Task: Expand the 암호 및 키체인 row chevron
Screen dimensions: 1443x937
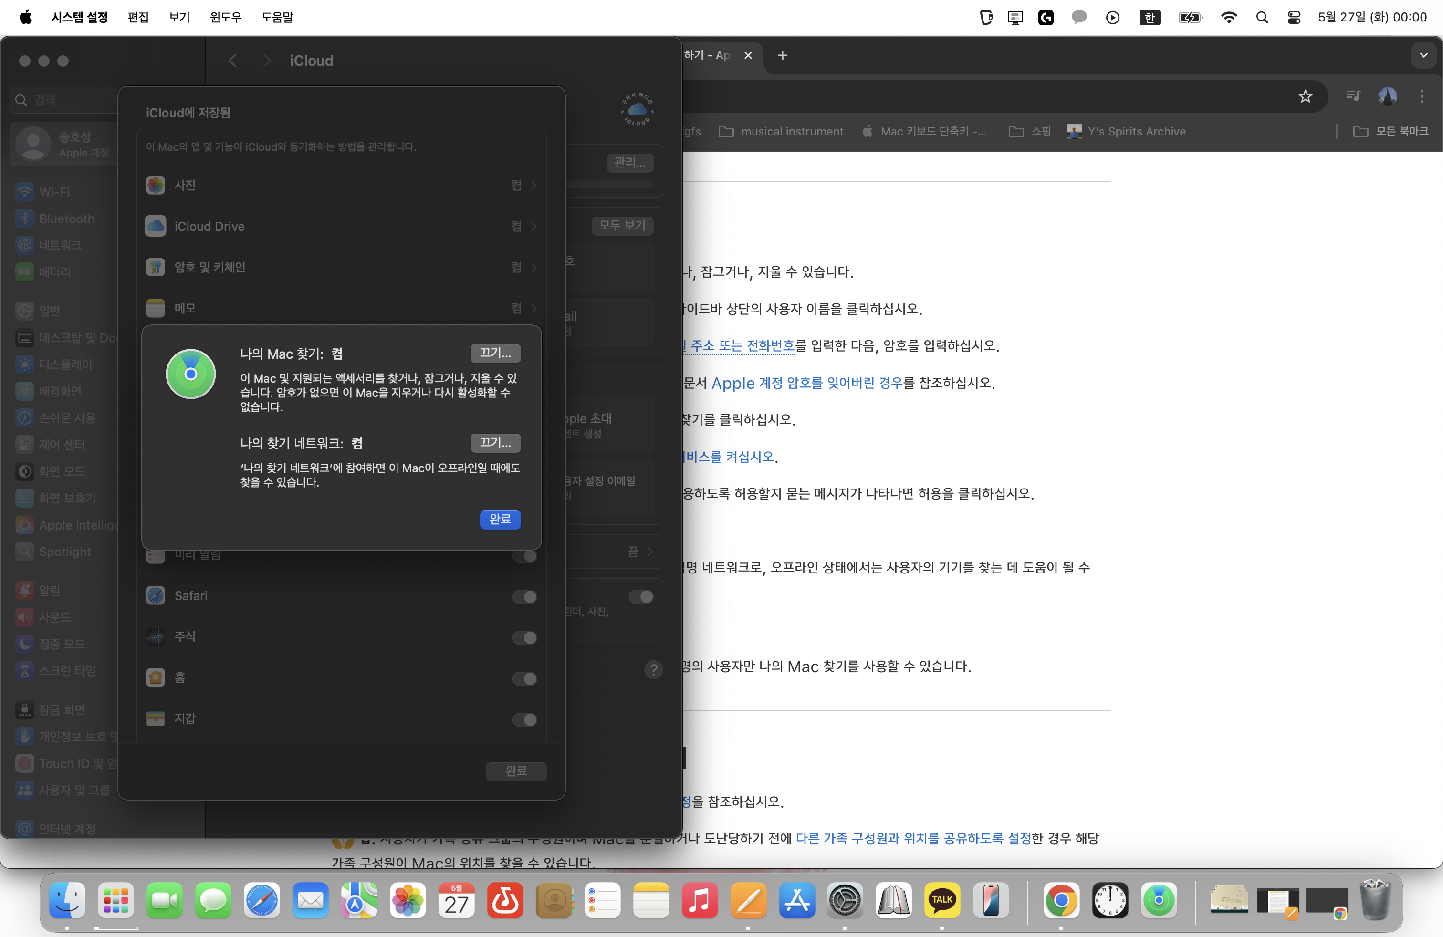Action: coord(534,267)
